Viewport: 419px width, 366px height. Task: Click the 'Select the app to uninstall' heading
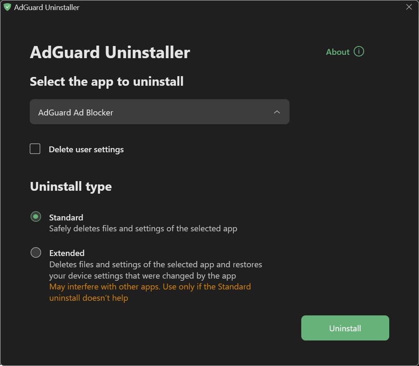click(x=106, y=82)
